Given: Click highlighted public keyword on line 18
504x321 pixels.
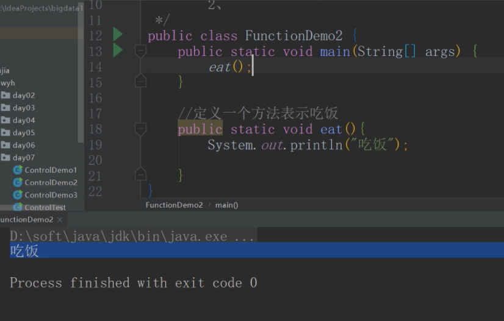Looking at the screenshot, I should pos(200,129).
